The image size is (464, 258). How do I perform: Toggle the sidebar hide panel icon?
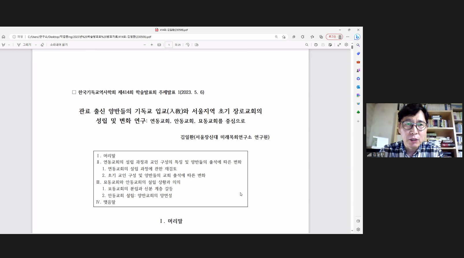click(358, 221)
